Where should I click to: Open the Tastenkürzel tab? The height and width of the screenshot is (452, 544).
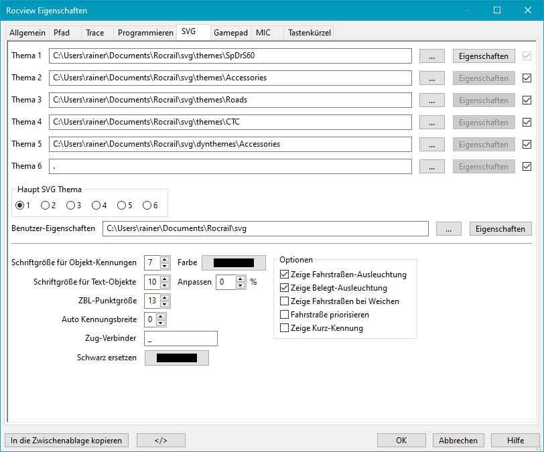tap(309, 32)
